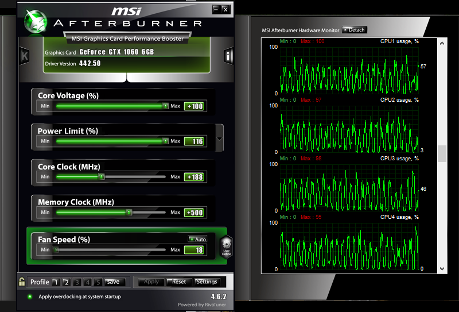Detach the Hardware Monitor panel
This screenshot has height=312, width=459.
pyautogui.click(x=354, y=30)
